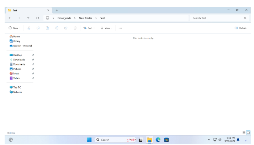Screen dimensions: 254x145
Task: Open Downloads in navigation pane
Action: [17, 60]
